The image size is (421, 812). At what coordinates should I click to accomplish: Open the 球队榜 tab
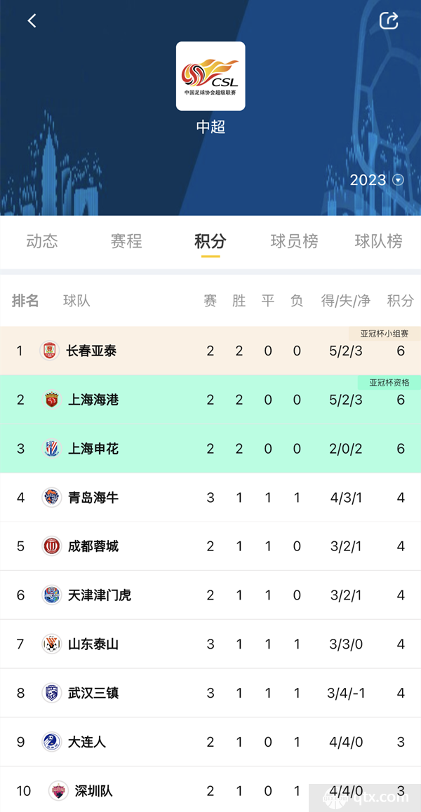point(378,241)
